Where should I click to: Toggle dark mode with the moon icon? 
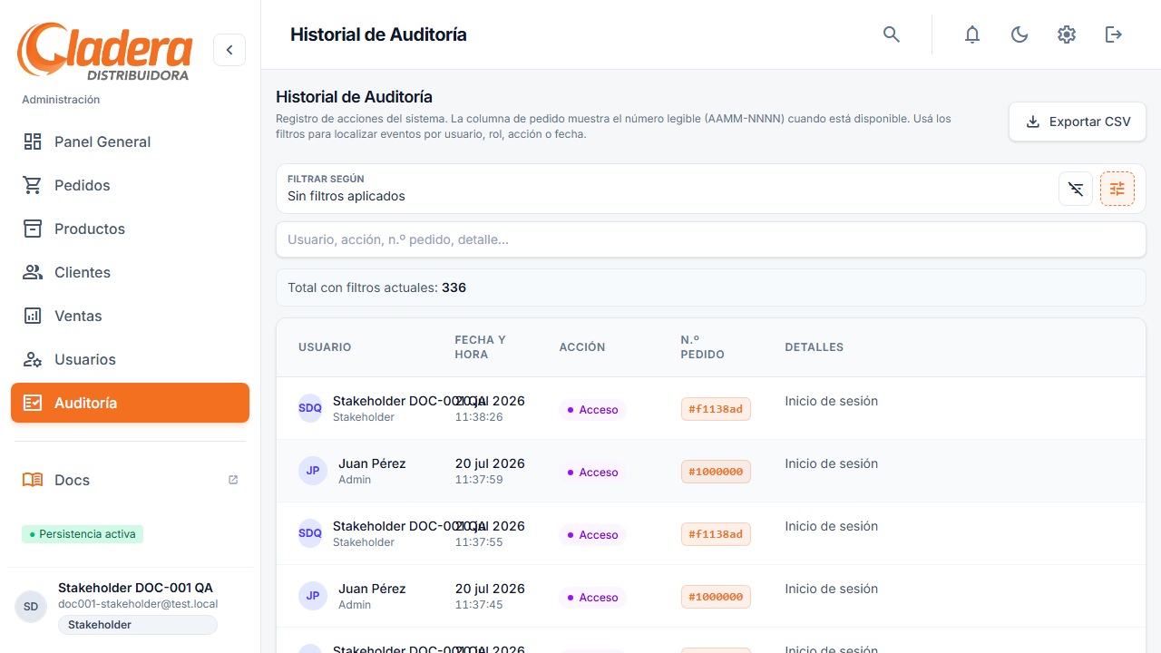pos(1020,34)
